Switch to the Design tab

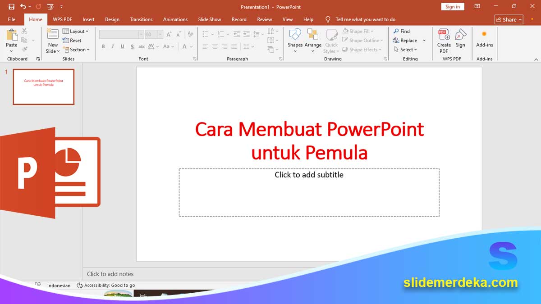(x=112, y=19)
